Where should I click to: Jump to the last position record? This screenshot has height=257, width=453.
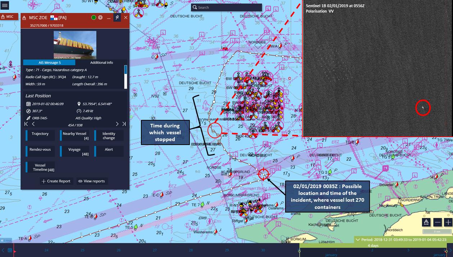pyautogui.click(x=124, y=124)
